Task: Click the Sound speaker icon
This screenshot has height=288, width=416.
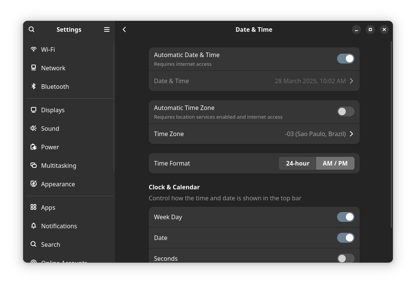Action: pyautogui.click(x=34, y=128)
